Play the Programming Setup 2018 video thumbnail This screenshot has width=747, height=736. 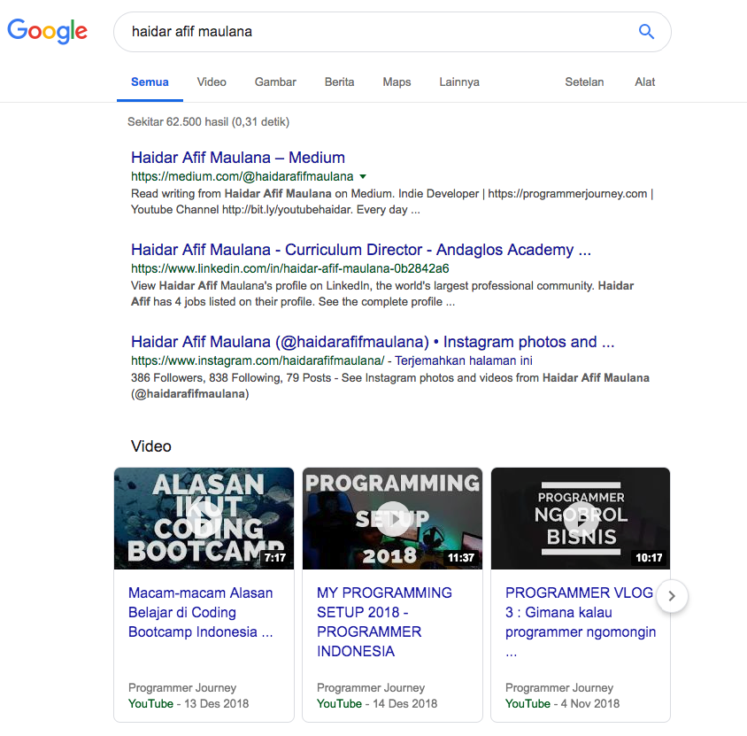tap(392, 518)
